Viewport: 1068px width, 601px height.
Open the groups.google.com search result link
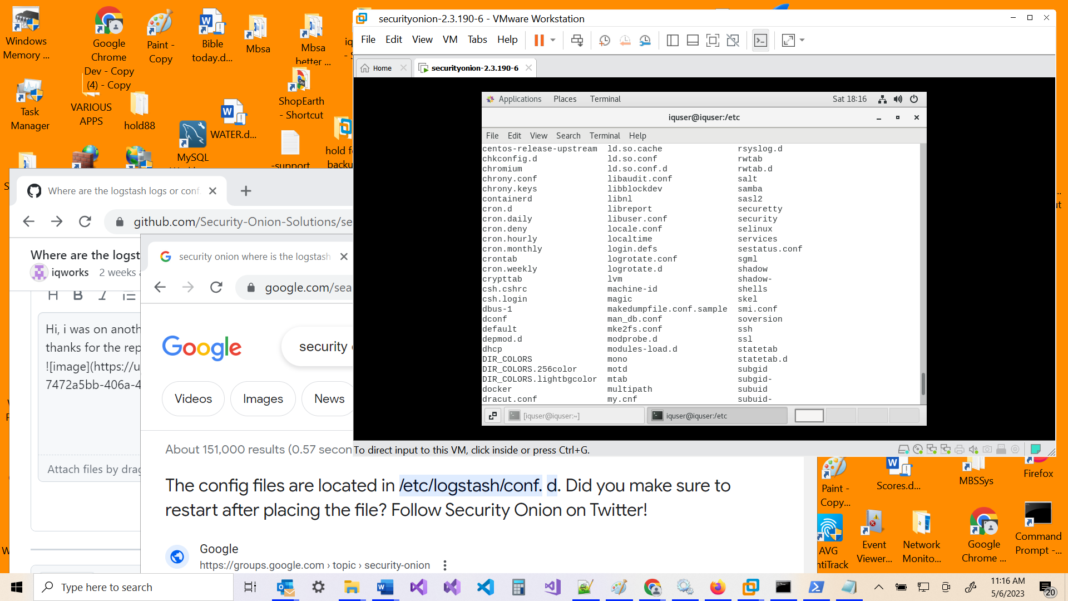(x=315, y=565)
